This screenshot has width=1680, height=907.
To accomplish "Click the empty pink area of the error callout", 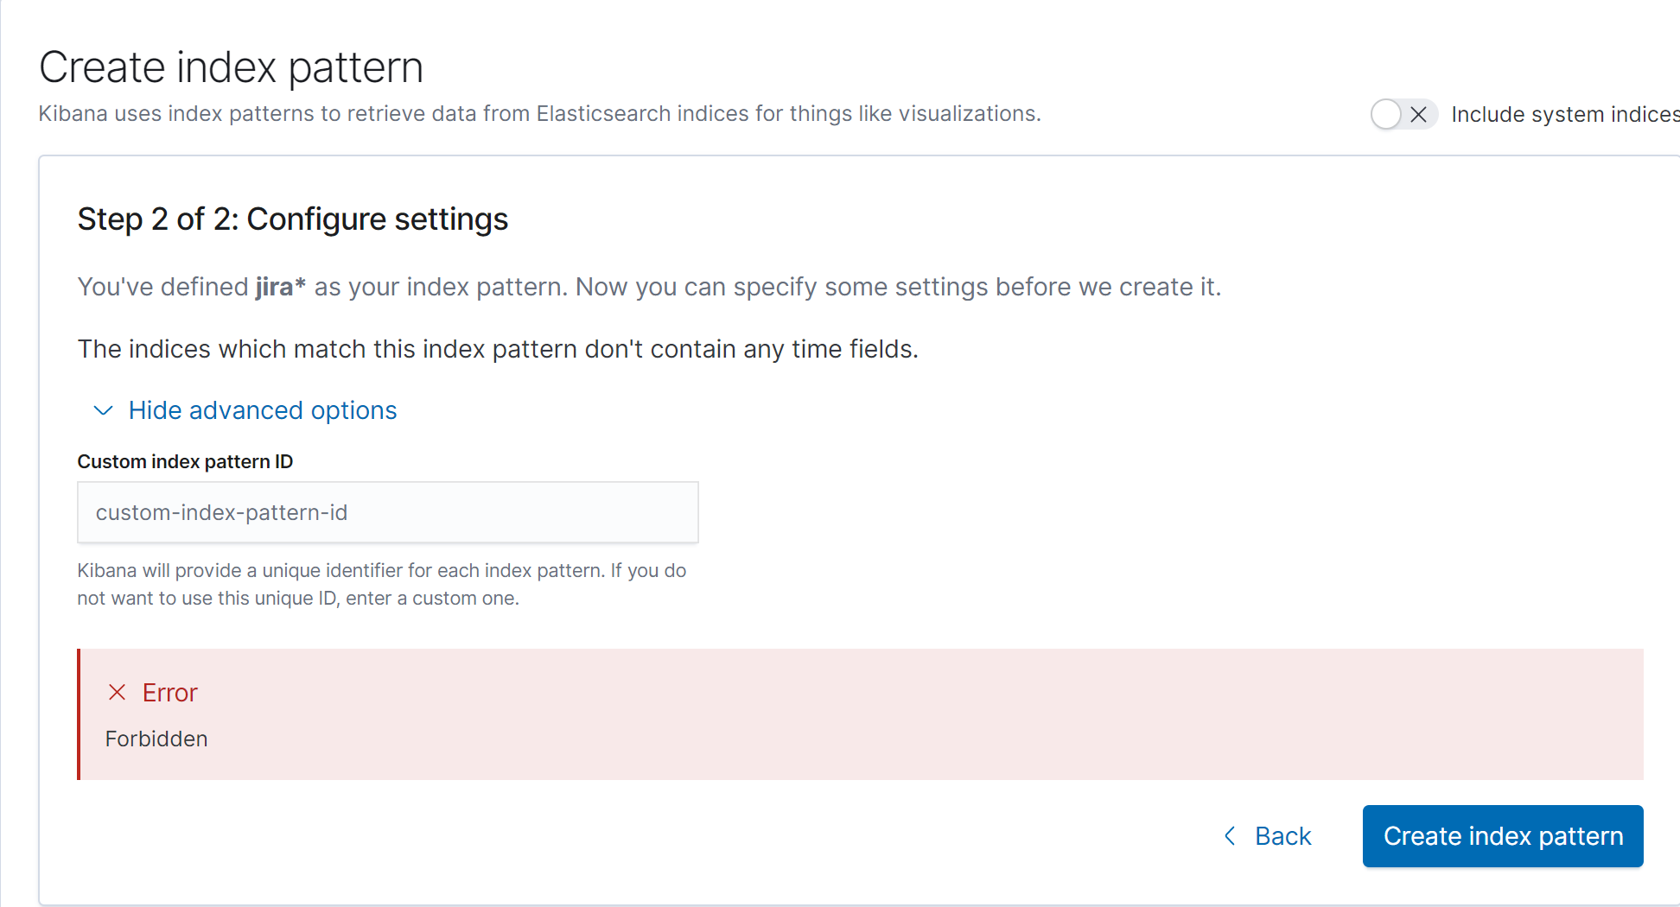I will click(x=951, y=715).
